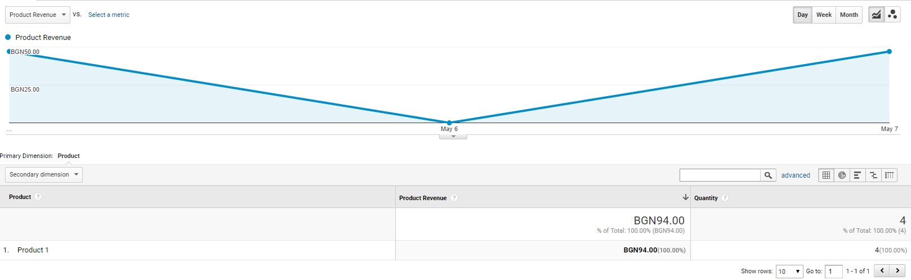Open help for Product Revenue column
911x280 pixels.
pos(454,198)
